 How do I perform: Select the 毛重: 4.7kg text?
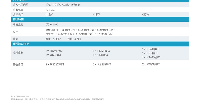click(x=74, y=39)
